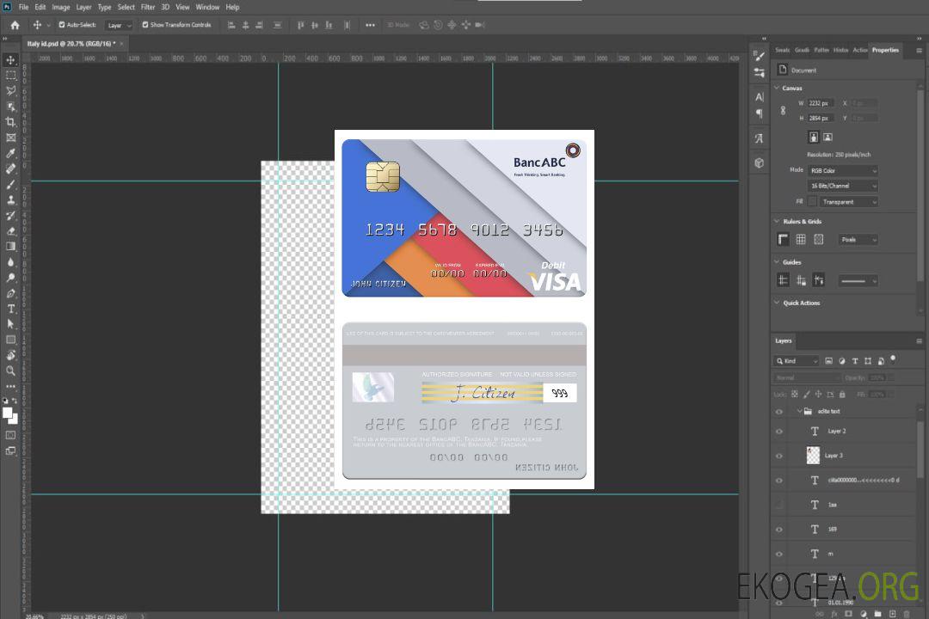Hide the Layer 2 text layer
Image resolution: width=929 pixels, height=619 pixels.
point(779,432)
